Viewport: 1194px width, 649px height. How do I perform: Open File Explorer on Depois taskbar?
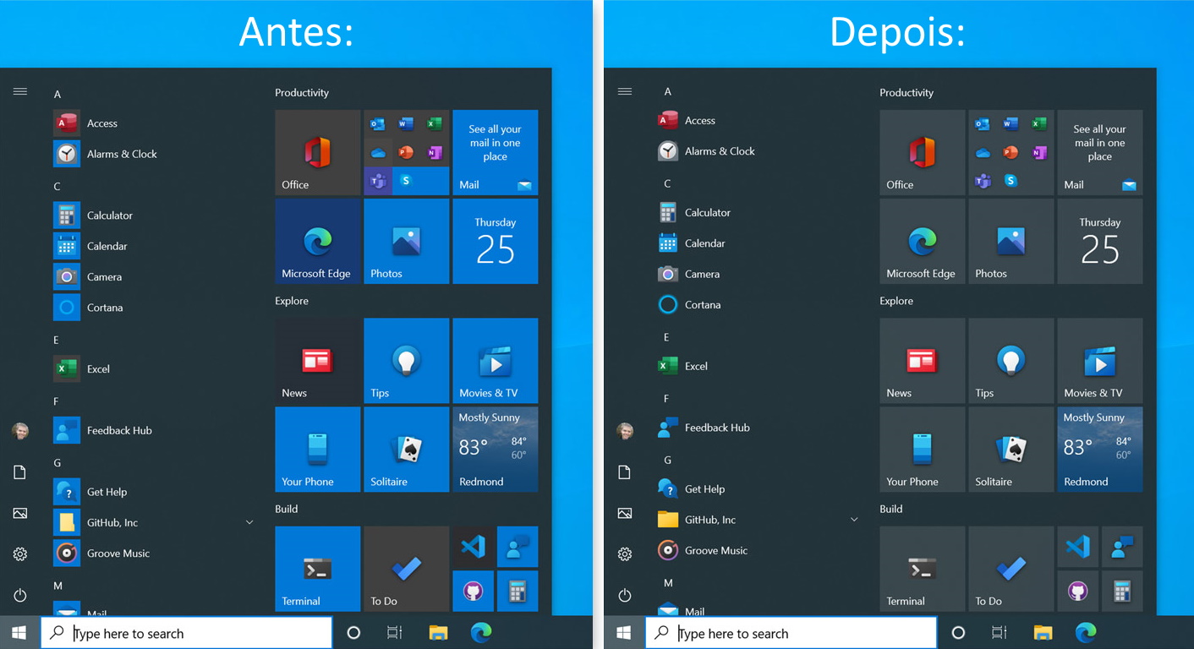click(x=1043, y=632)
